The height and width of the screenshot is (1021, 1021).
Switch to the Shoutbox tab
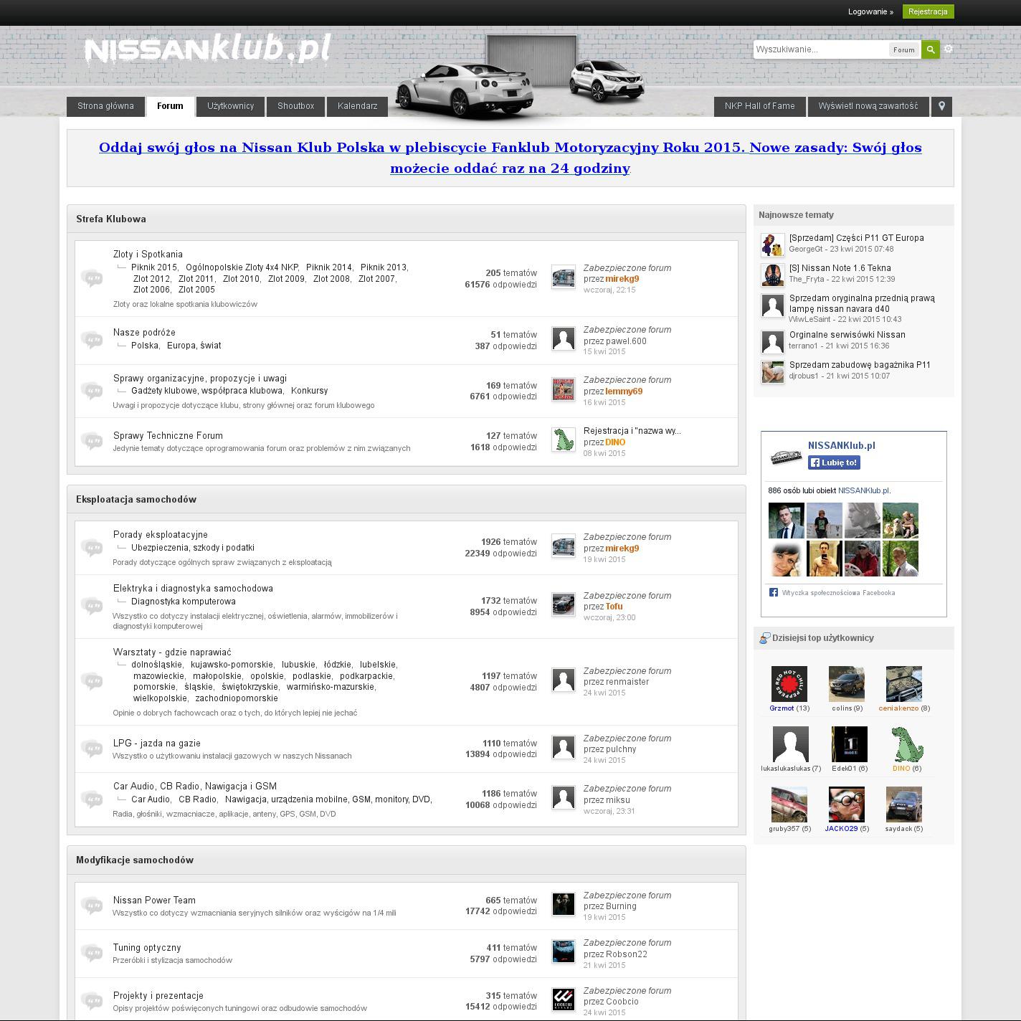tap(295, 106)
